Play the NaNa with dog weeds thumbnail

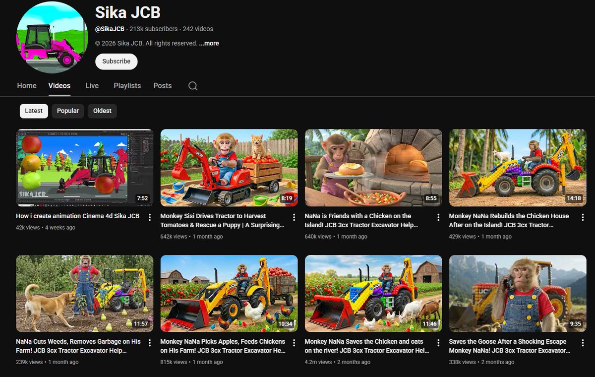pos(85,294)
